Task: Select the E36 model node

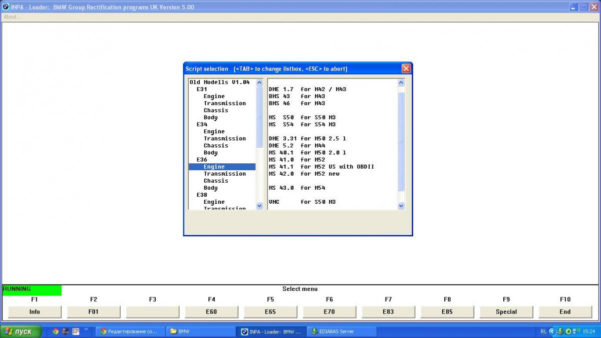Action: 202,160
